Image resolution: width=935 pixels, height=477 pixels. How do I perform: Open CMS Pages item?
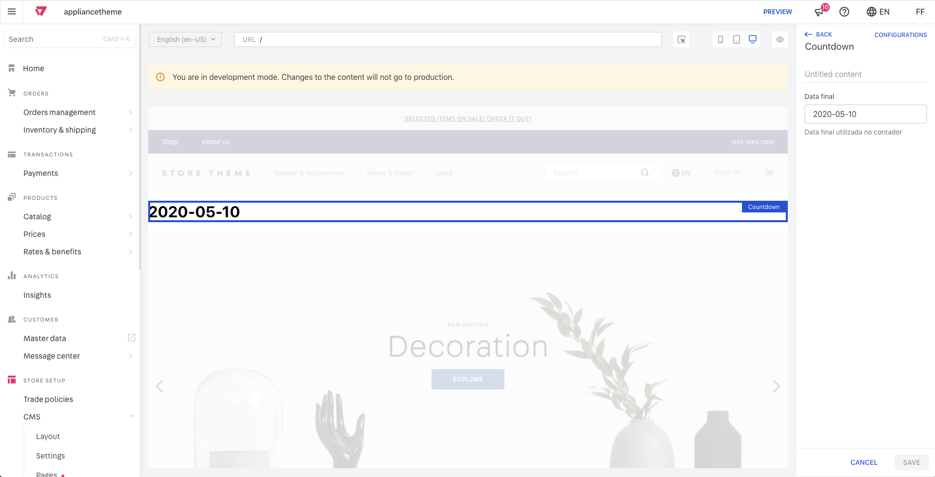pos(46,474)
